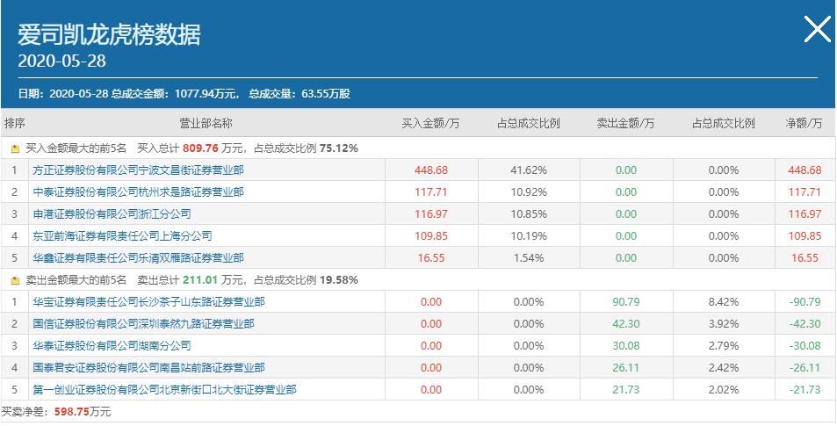The image size is (837, 426).
Task: Select the 10.19% ratio cell
Action: coord(529,236)
